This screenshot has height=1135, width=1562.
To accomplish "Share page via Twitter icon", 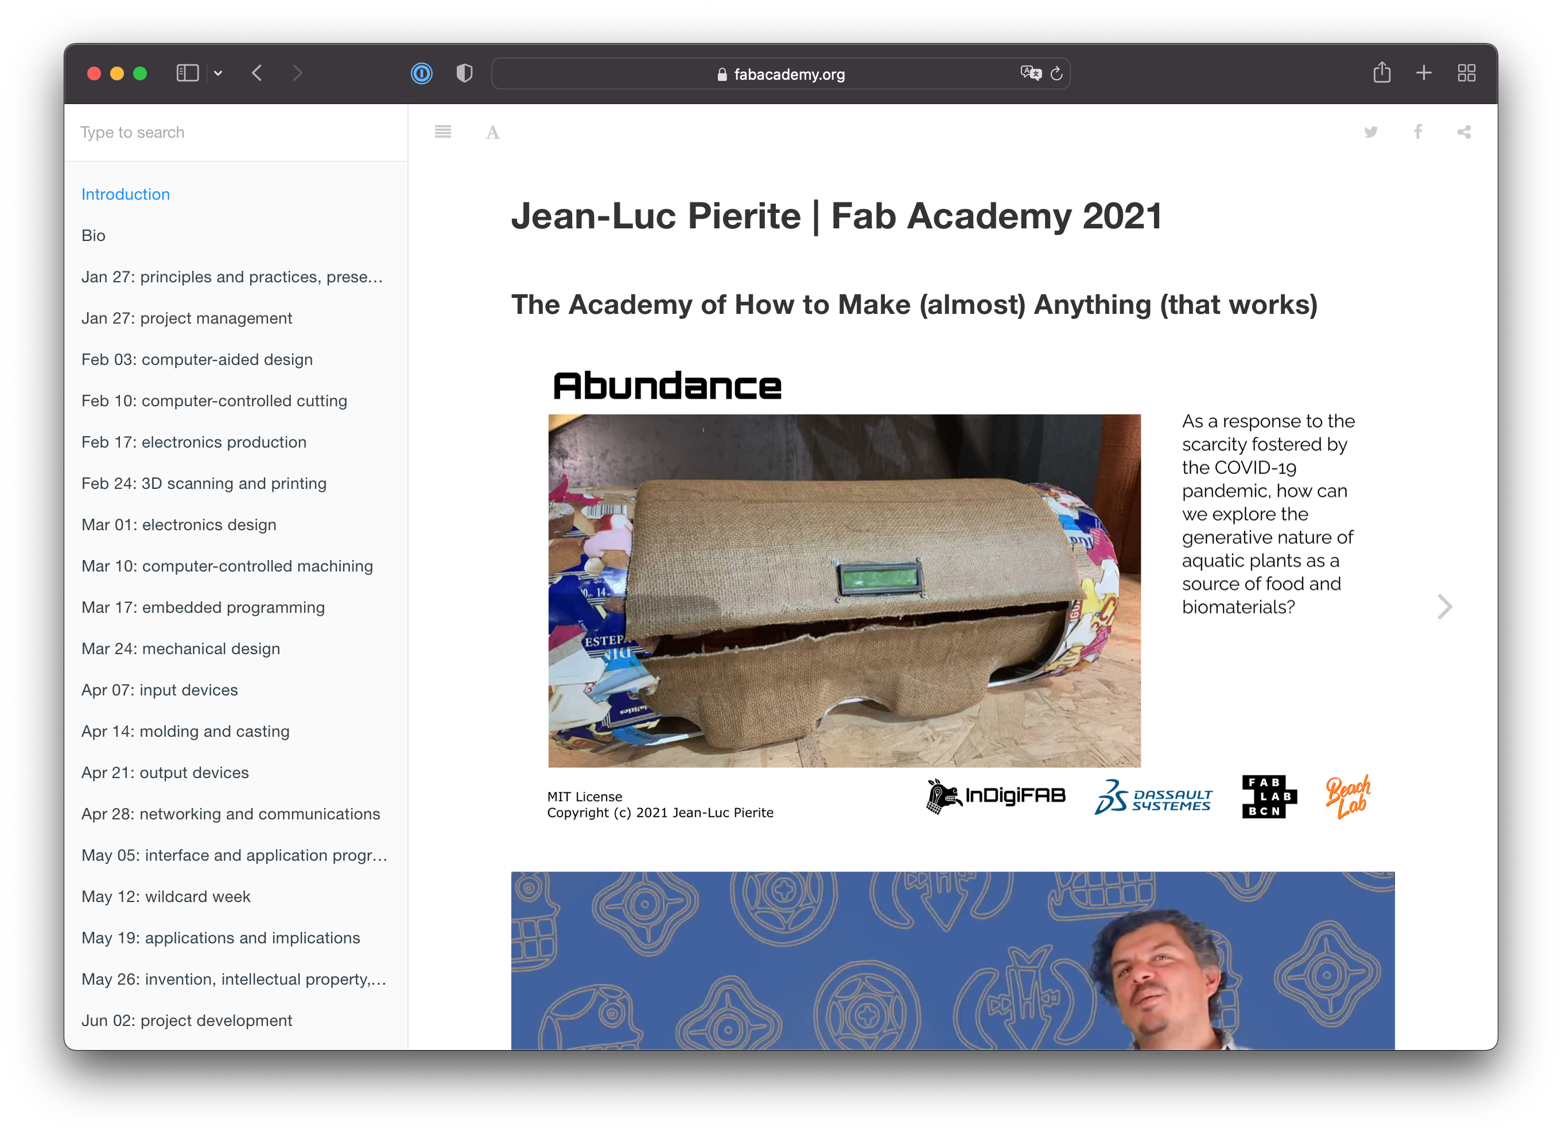I will 1370,131.
